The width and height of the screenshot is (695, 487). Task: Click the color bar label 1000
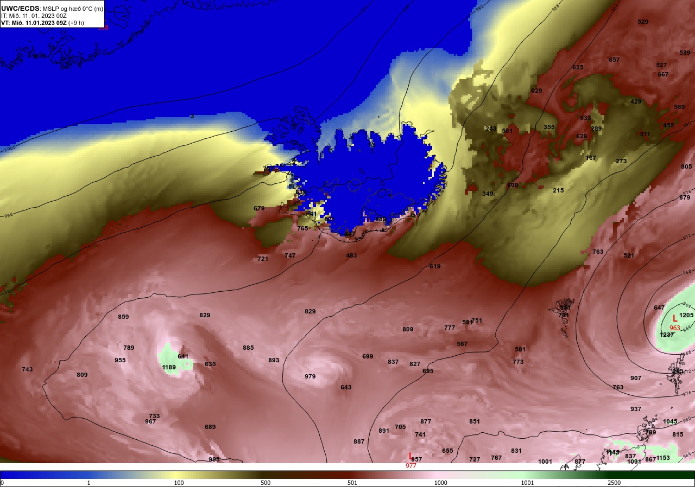tap(440, 483)
